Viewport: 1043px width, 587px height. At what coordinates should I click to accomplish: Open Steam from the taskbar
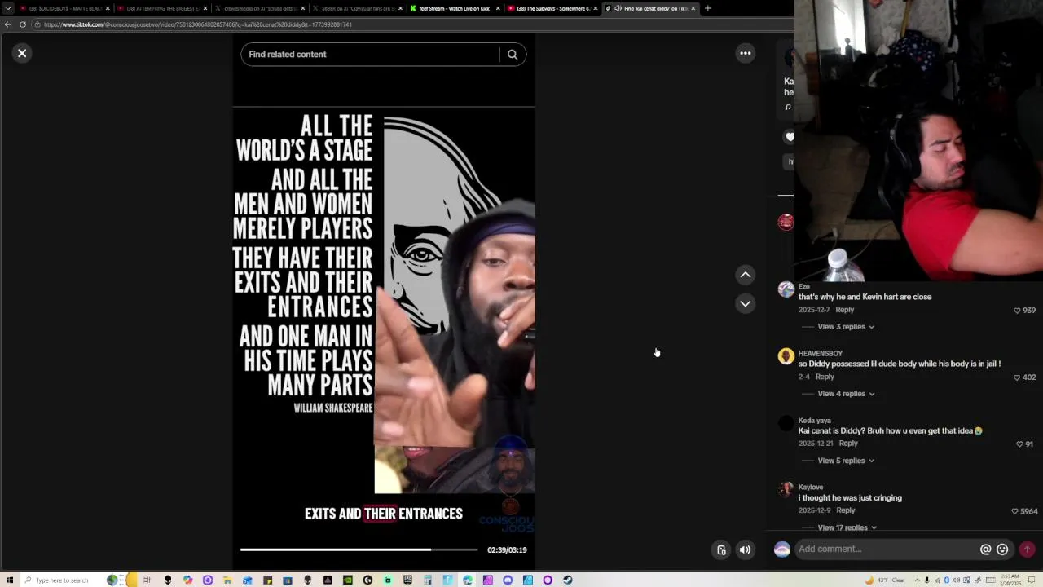point(567,580)
